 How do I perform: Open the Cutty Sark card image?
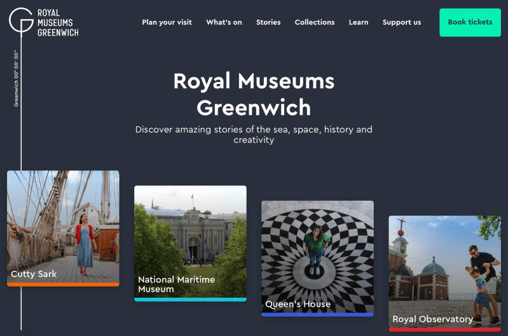coord(63,228)
